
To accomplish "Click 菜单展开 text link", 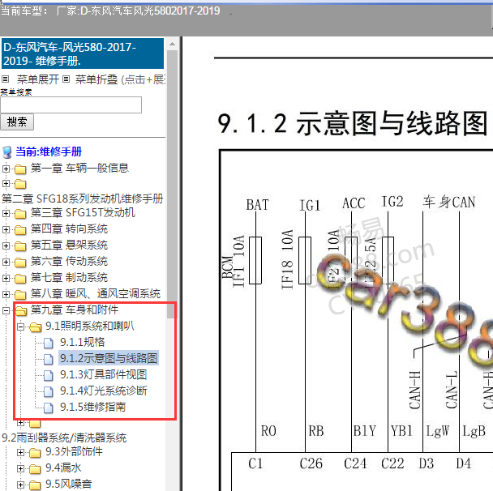I will tap(38, 79).
